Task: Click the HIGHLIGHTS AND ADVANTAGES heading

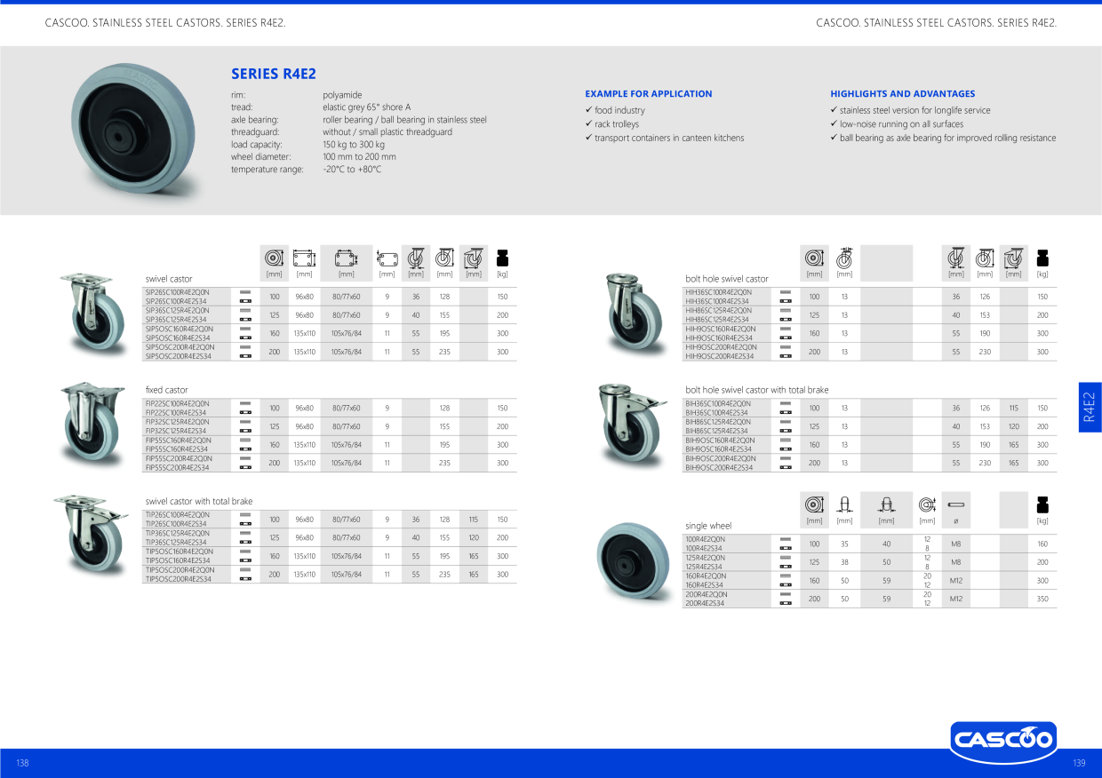Action: pos(903,93)
